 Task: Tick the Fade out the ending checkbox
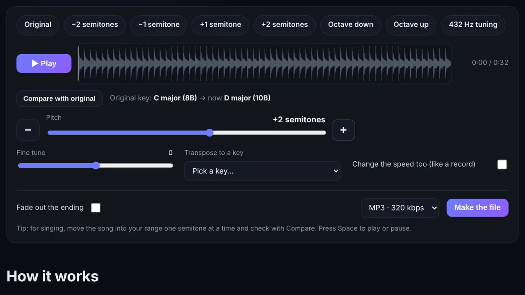(x=96, y=208)
